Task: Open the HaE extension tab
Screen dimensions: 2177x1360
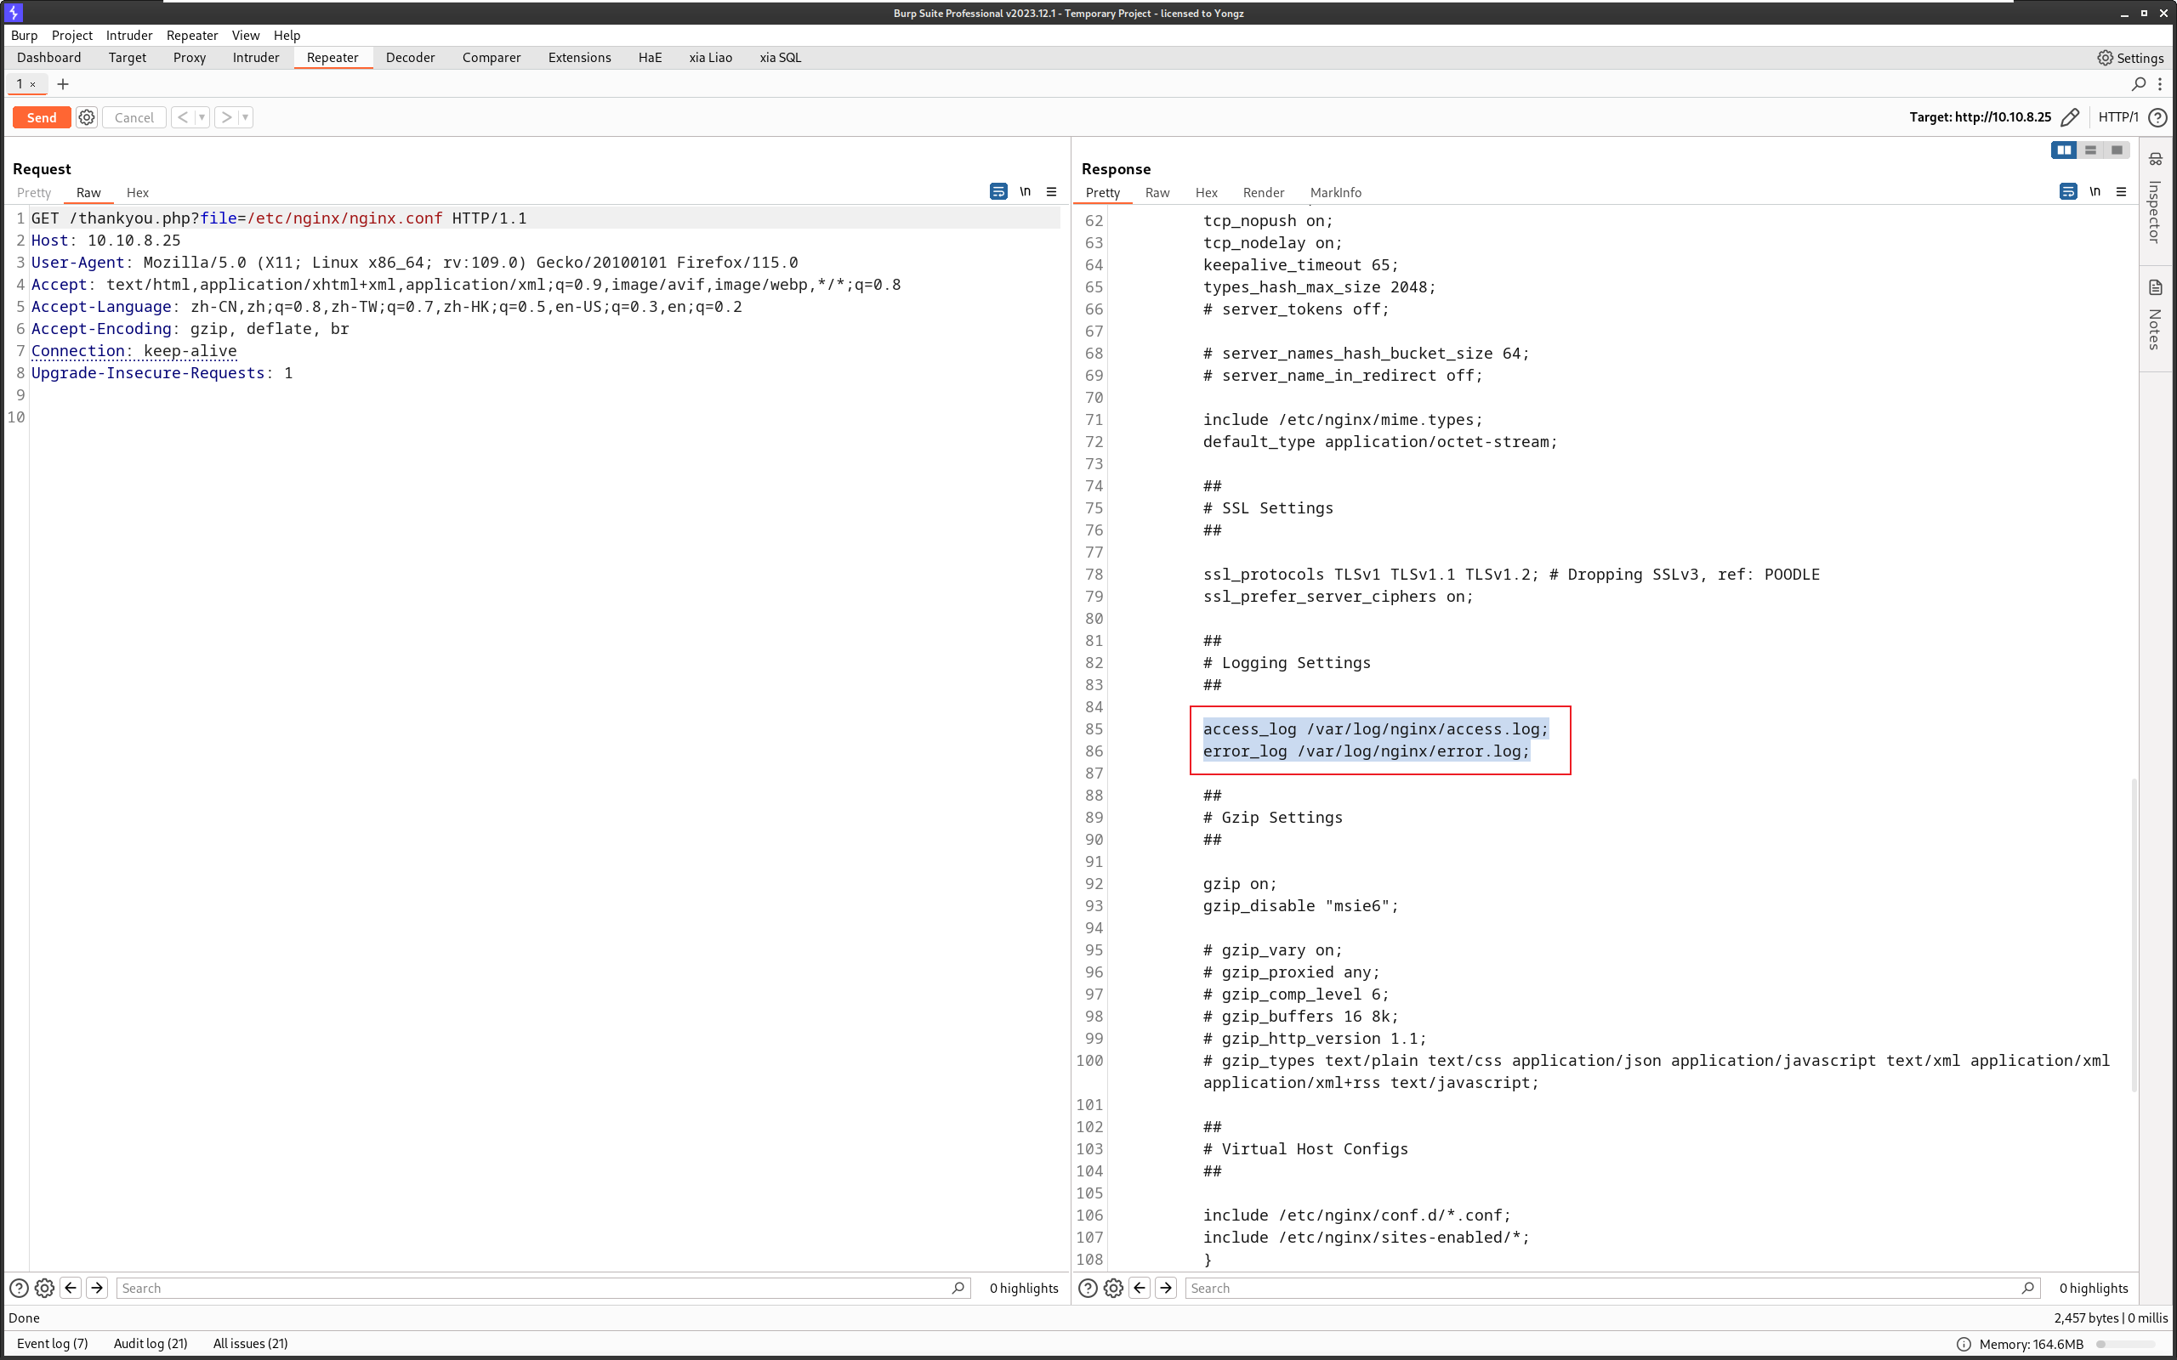Action: click(x=650, y=59)
